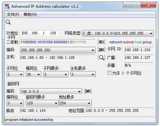Click the red 'subnet' legend text
Screen dimensions: 160x126
tap(128, 42)
